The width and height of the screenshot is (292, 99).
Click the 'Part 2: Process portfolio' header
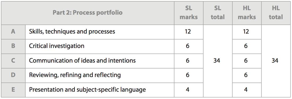coord(88,13)
